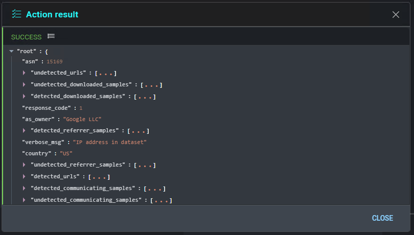The image size is (414, 235).
Task: Click the "Action result" title text
Action: pos(52,14)
